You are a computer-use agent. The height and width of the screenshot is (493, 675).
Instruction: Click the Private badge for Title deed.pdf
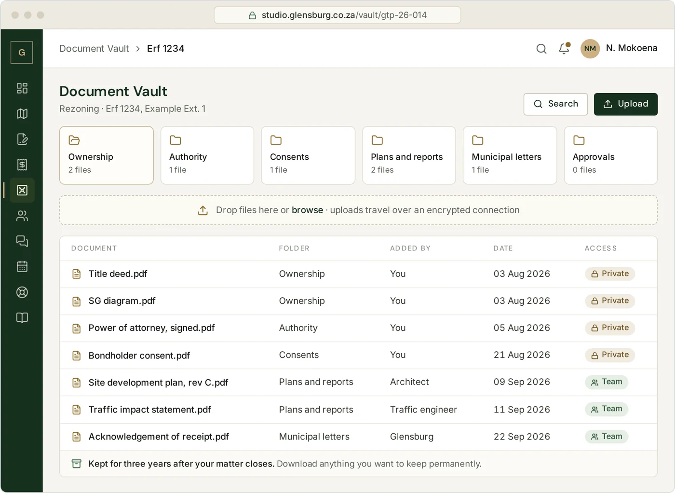click(610, 274)
